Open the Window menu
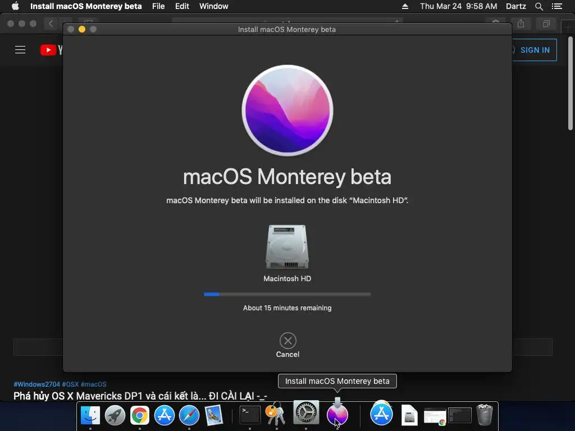 click(x=214, y=6)
